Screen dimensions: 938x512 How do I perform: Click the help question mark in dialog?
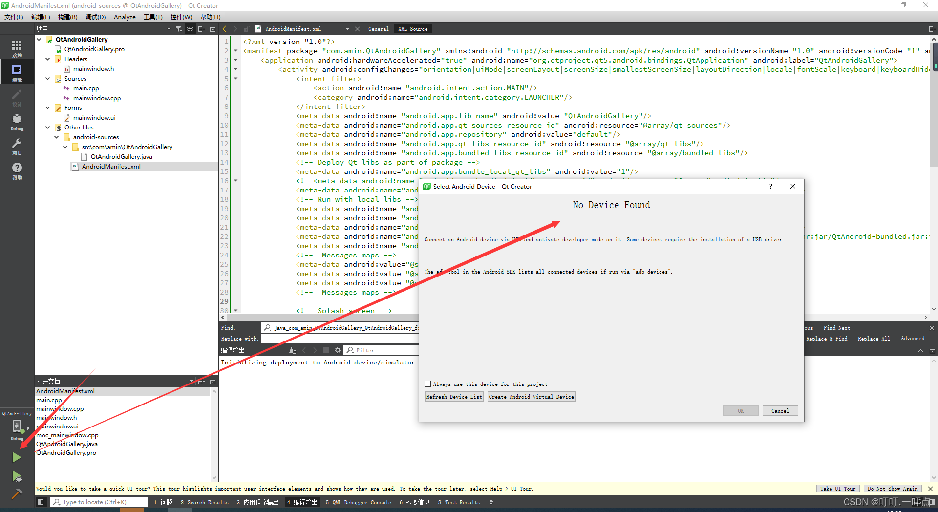(771, 186)
